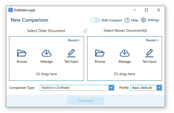Open the Profile dropdown arrow
The image size is (174, 113).
click(x=159, y=88)
